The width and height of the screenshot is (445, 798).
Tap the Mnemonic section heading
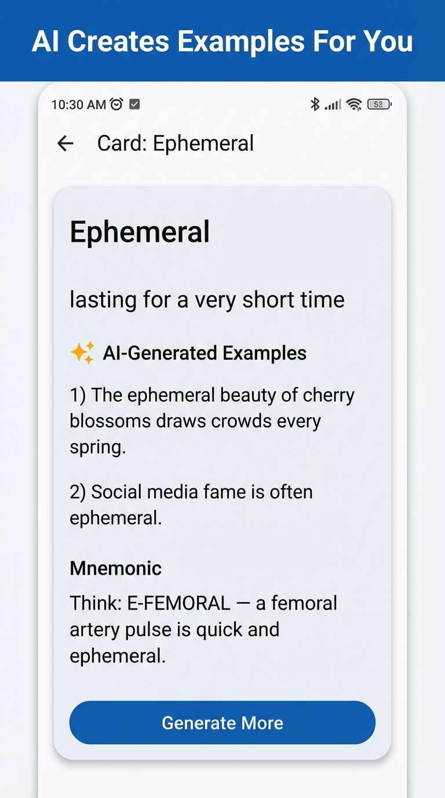pyautogui.click(x=116, y=568)
